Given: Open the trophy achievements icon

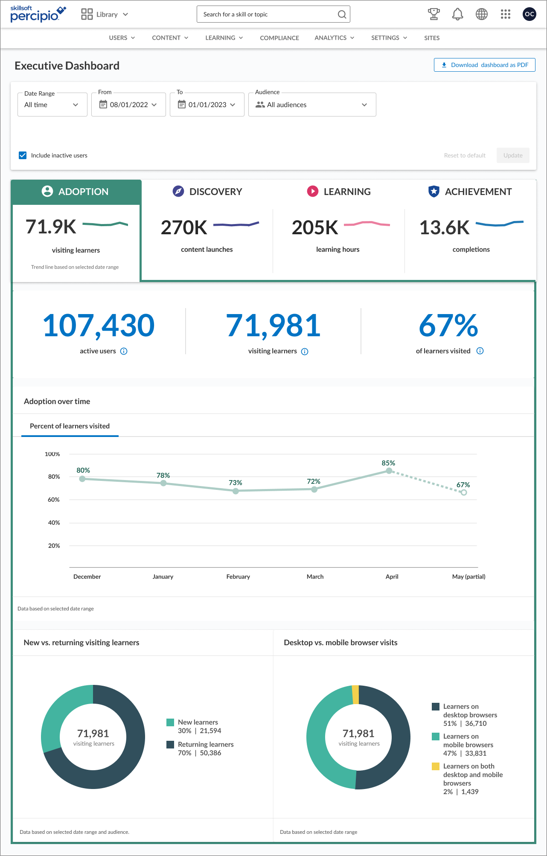Looking at the screenshot, I should point(434,14).
